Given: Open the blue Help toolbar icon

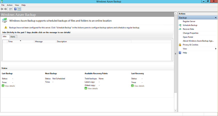Looking at the screenshot, I should coord(16,9).
